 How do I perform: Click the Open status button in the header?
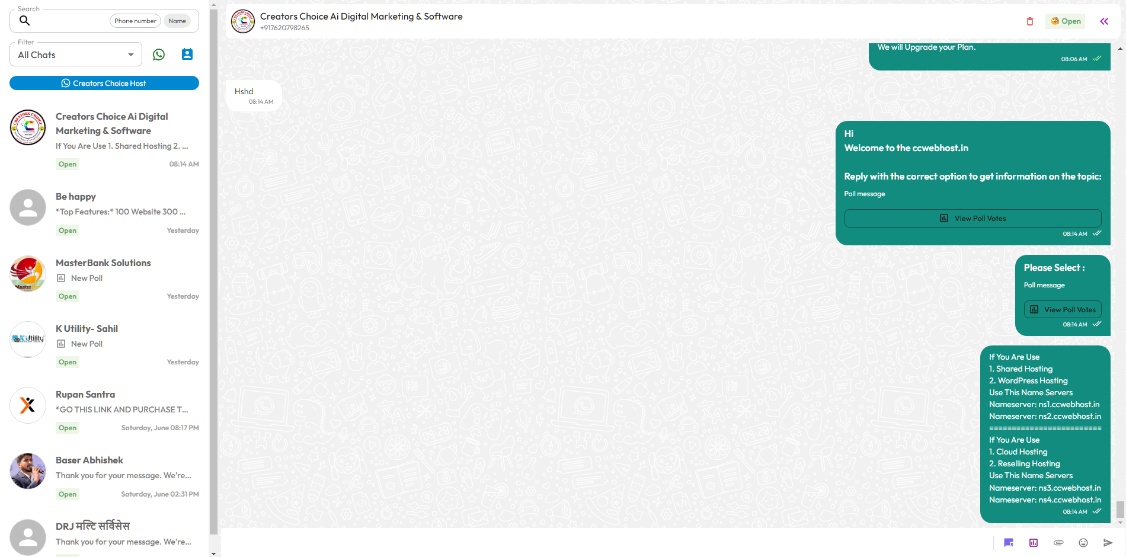(x=1066, y=21)
